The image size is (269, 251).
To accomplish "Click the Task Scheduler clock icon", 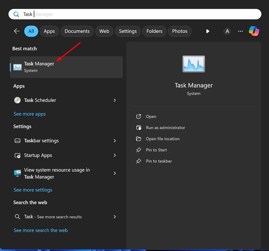I will (x=18, y=100).
